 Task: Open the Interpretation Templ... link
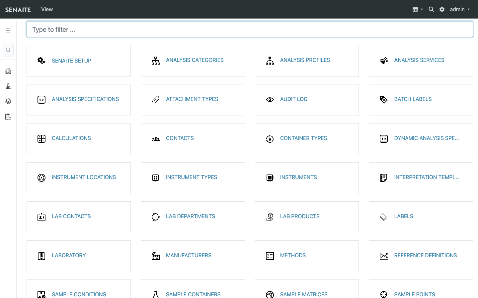427,177
